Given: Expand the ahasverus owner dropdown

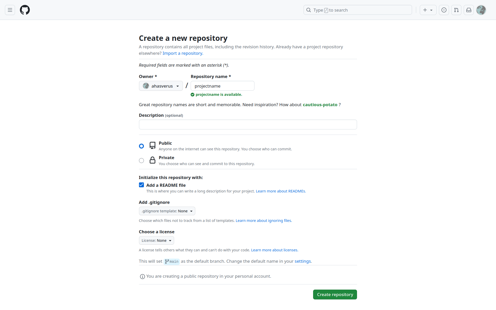Looking at the screenshot, I should click(x=161, y=86).
